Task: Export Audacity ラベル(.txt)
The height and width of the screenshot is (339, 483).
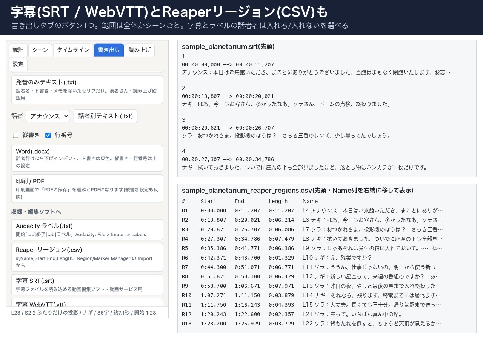Action: 87,230
